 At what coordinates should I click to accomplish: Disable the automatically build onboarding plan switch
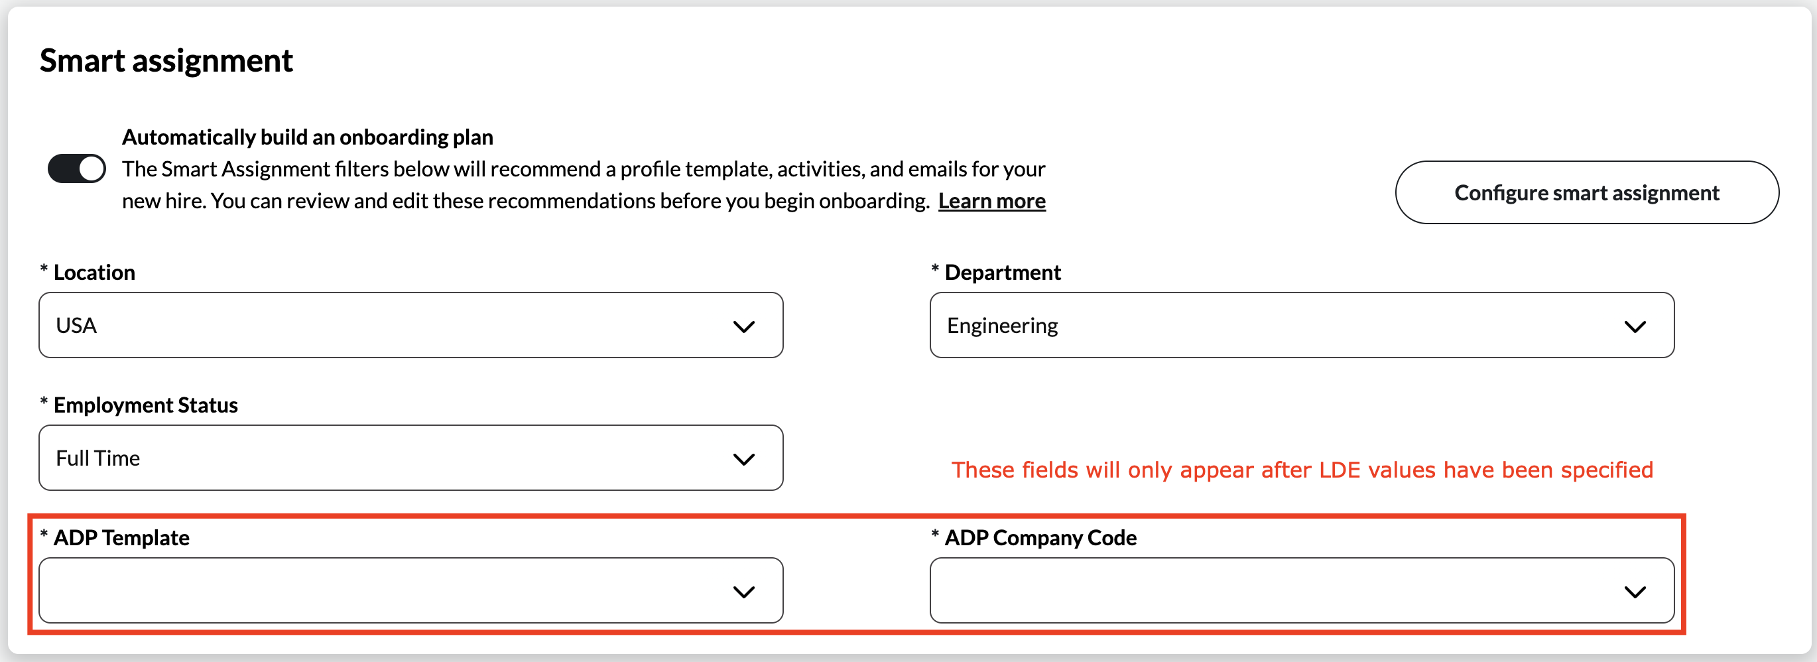click(x=76, y=168)
